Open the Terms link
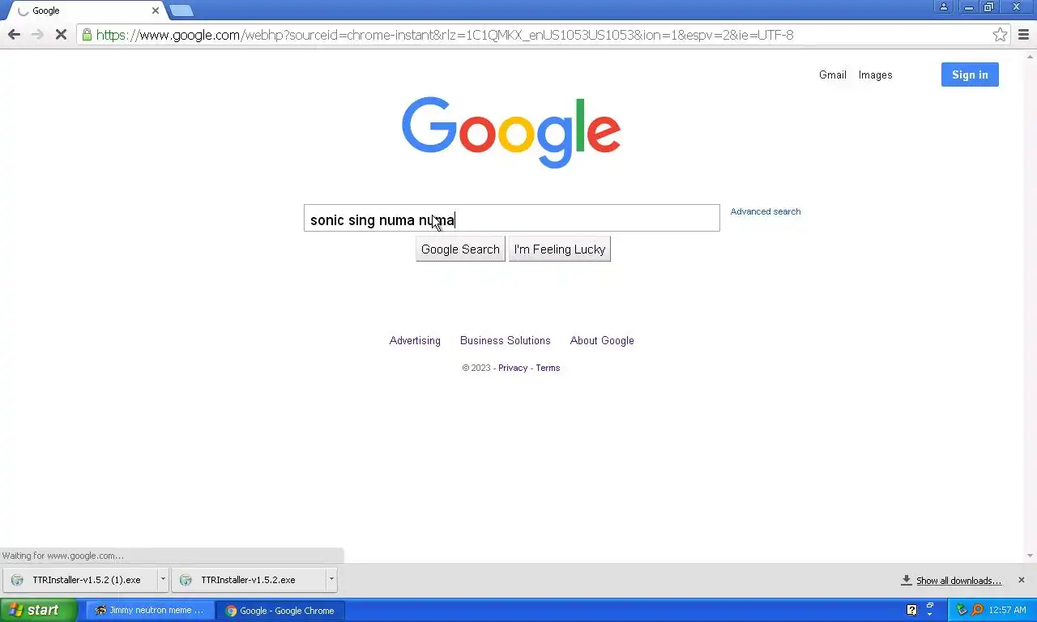Viewport: 1037px width, 622px height. [548, 368]
